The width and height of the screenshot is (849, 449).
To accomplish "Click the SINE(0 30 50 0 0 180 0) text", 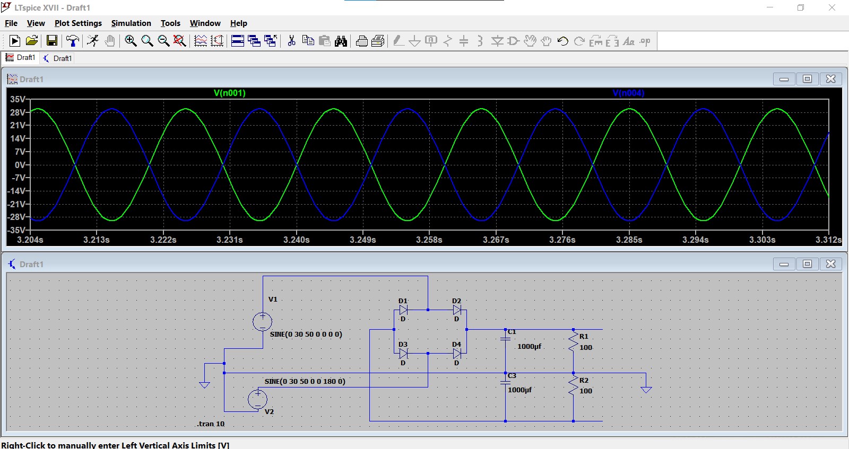I will (x=305, y=382).
